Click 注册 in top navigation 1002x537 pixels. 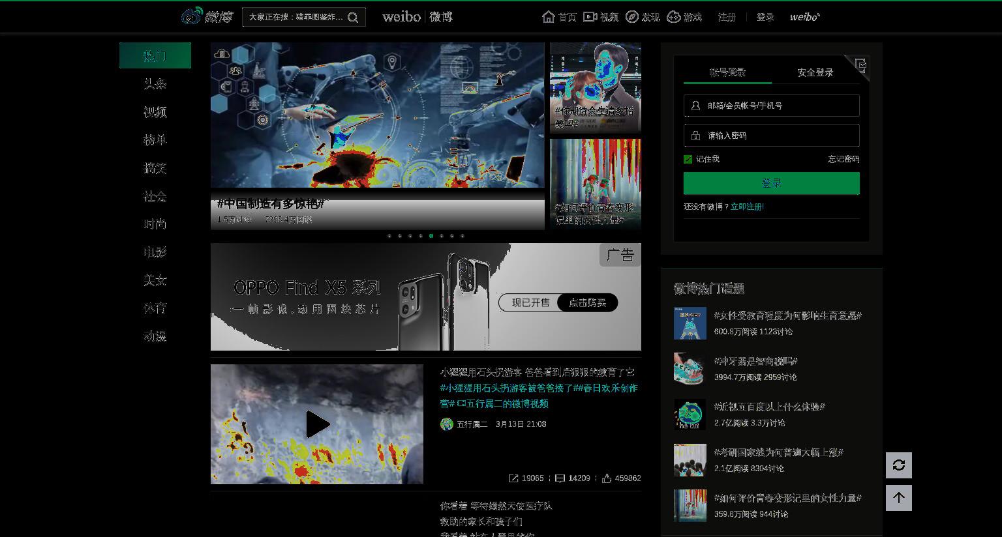pyautogui.click(x=727, y=17)
